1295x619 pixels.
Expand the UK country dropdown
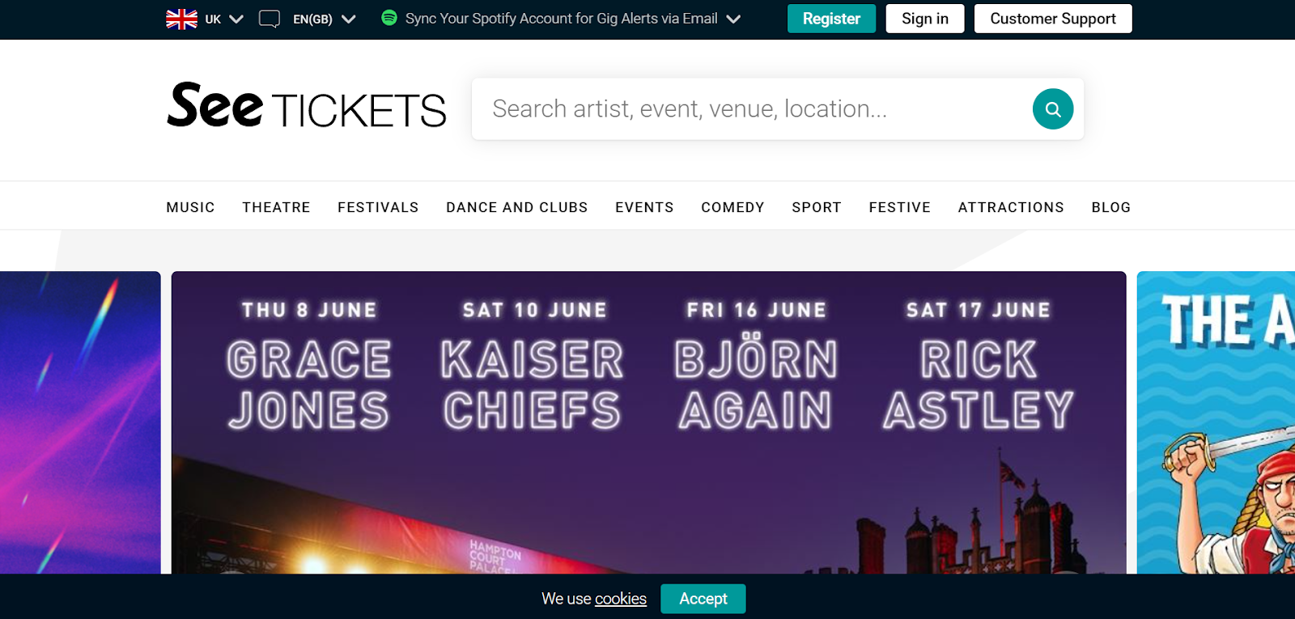[x=236, y=19]
